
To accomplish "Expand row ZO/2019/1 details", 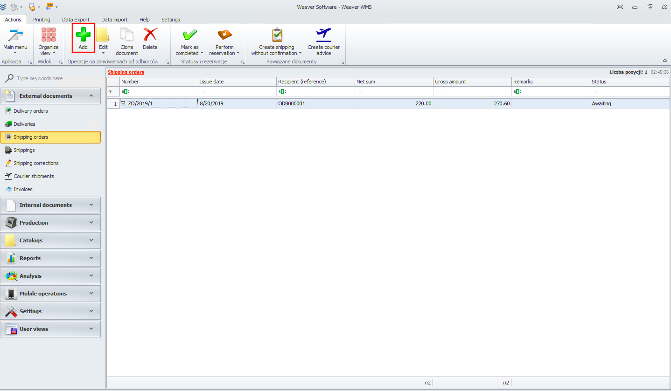I will coord(123,103).
